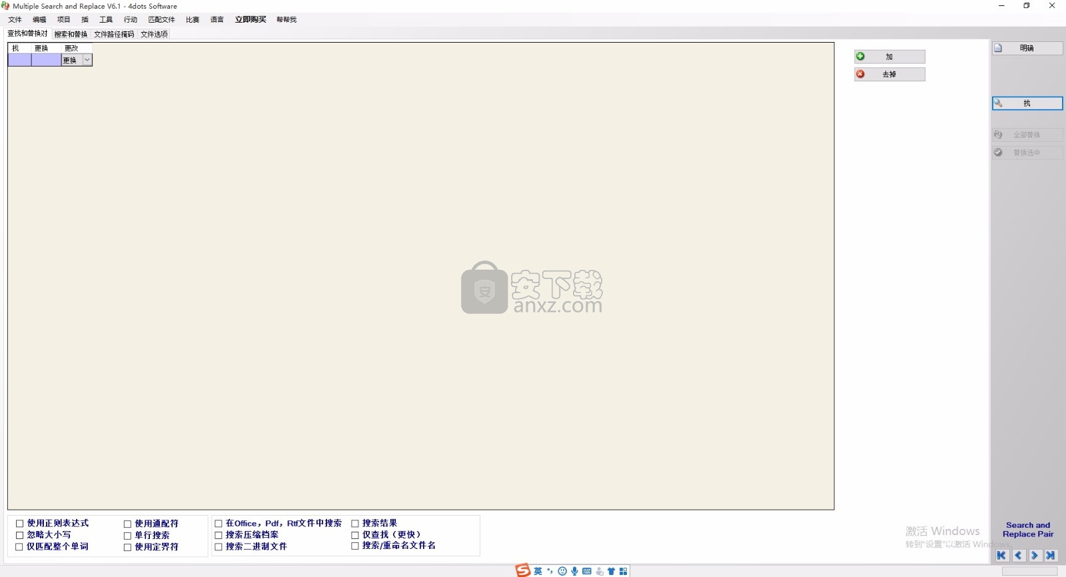The height and width of the screenshot is (577, 1066).
Task: Switch to the 文件选项 tab
Action: pos(154,34)
